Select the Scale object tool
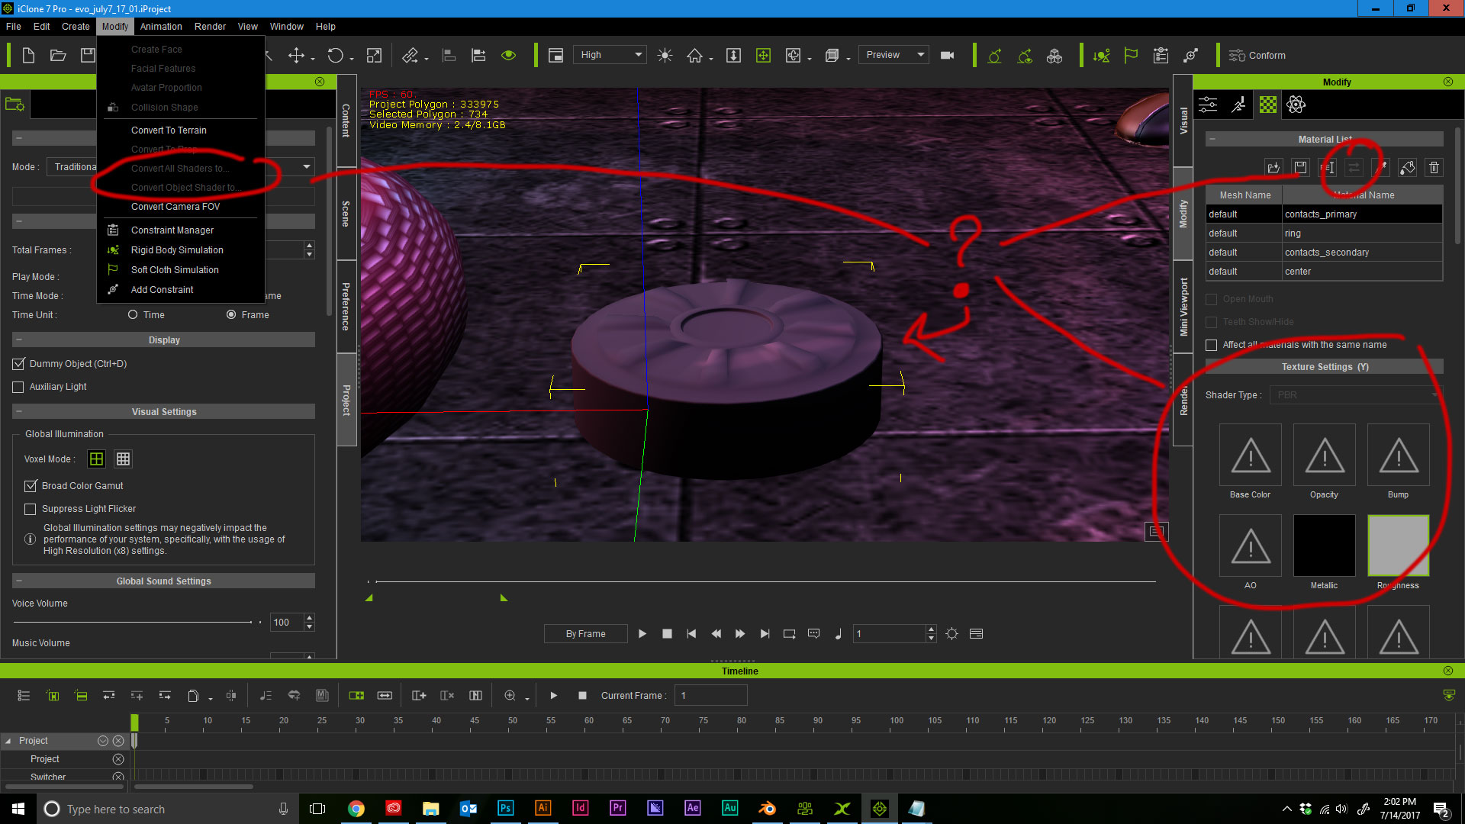Viewport: 1465px width, 824px height. click(374, 55)
